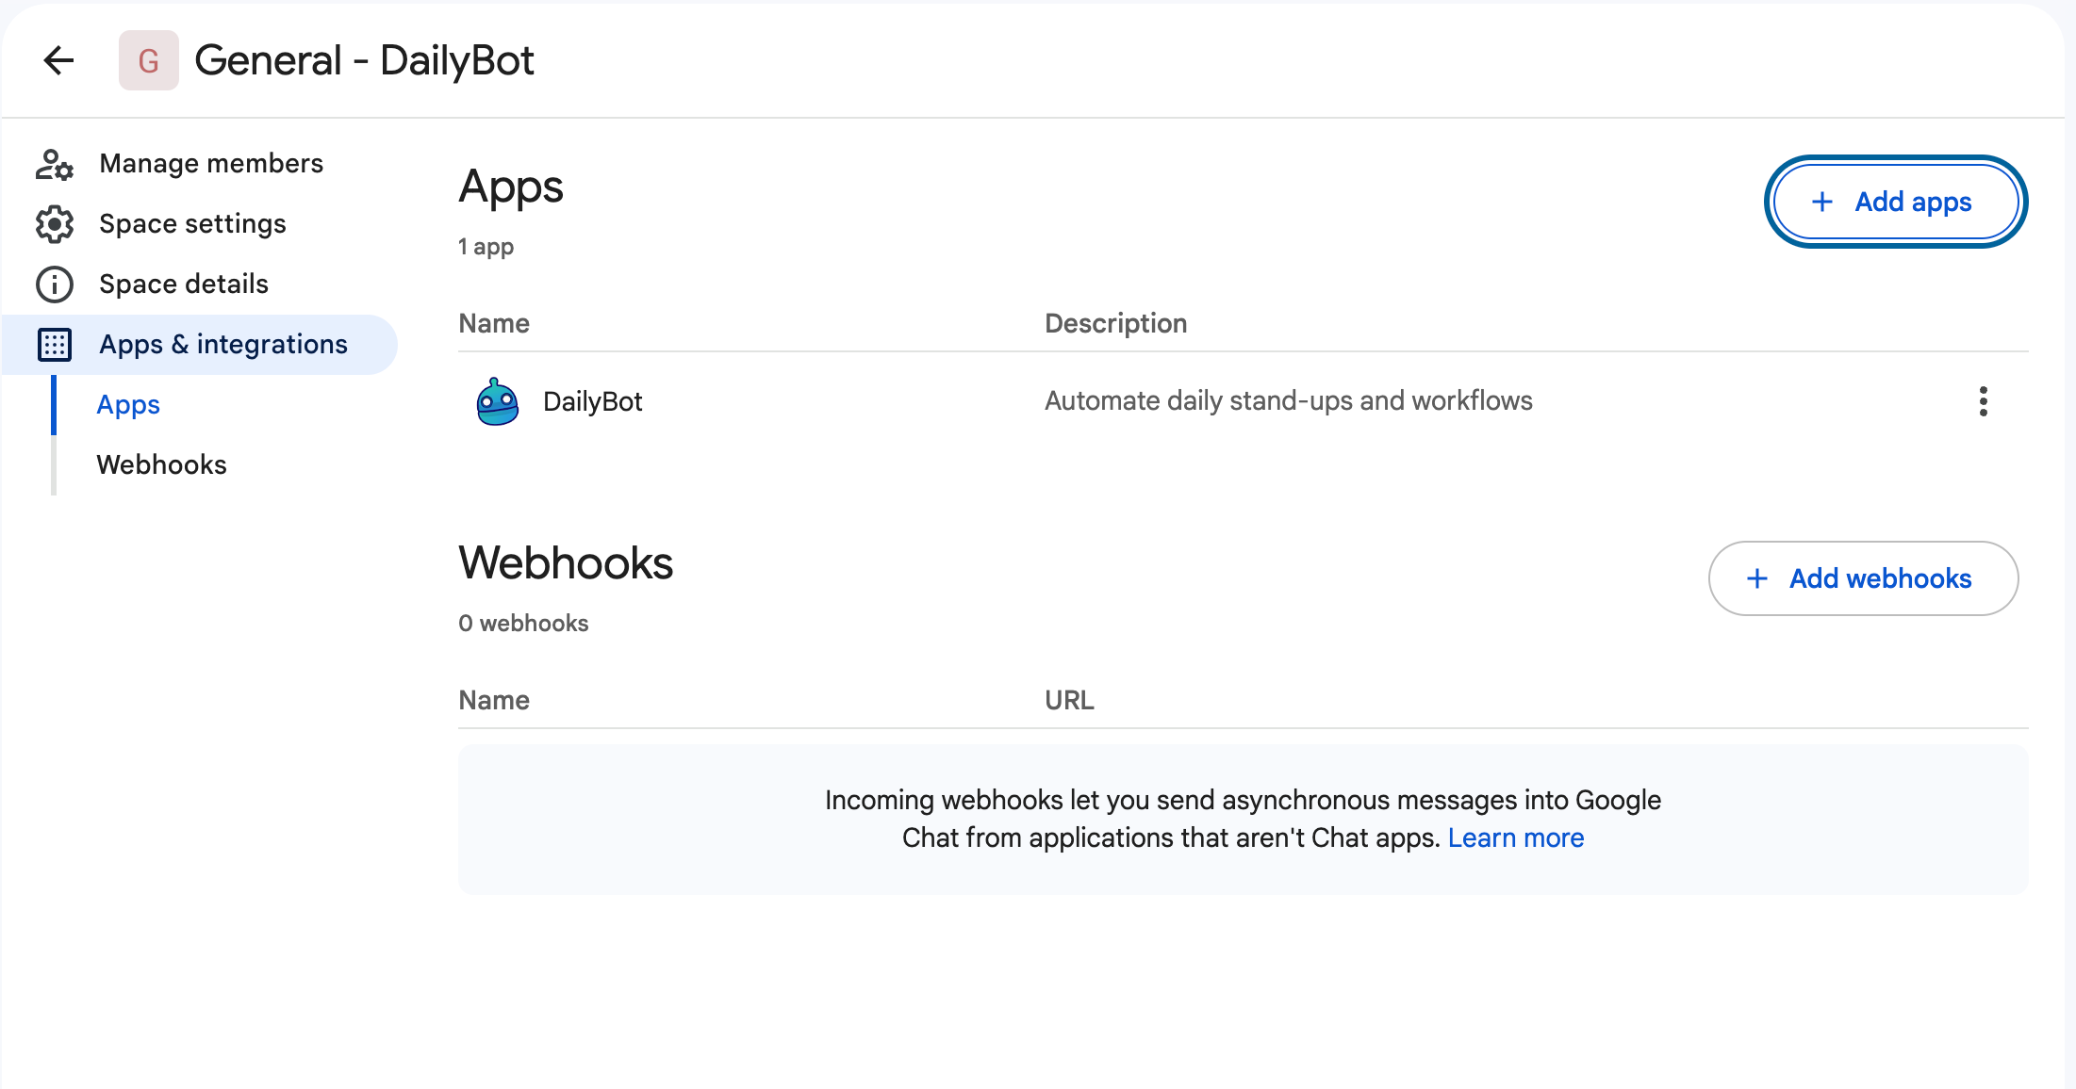Click the General space avatar 'G'
The image size is (2076, 1089).
pyautogui.click(x=148, y=60)
